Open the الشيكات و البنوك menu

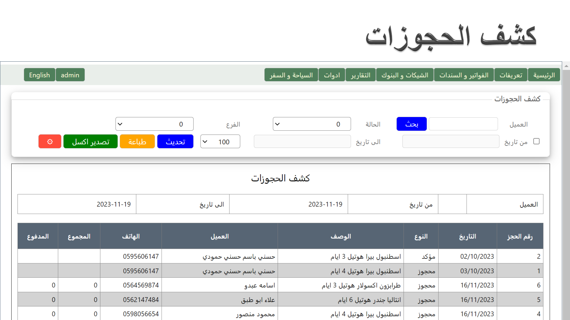(405, 75)
